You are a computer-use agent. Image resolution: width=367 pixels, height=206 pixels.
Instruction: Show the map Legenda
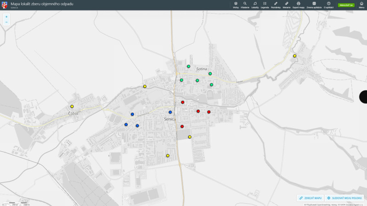[x=265, y=5]
